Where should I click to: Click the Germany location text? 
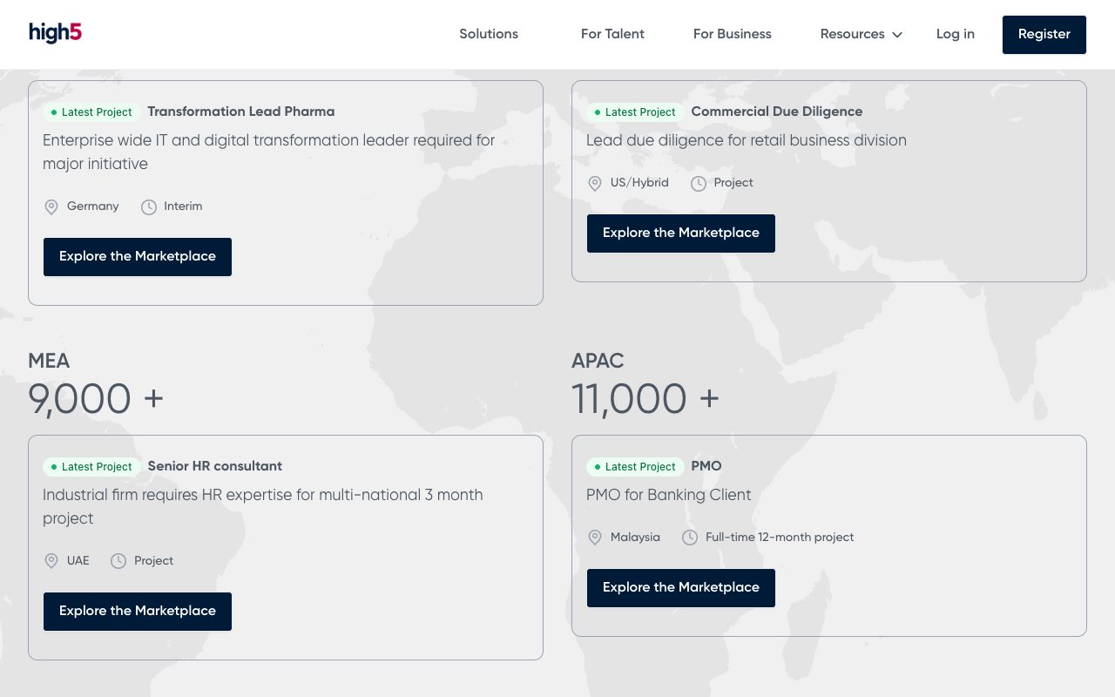pyautogui.click(x=92, y=206)
